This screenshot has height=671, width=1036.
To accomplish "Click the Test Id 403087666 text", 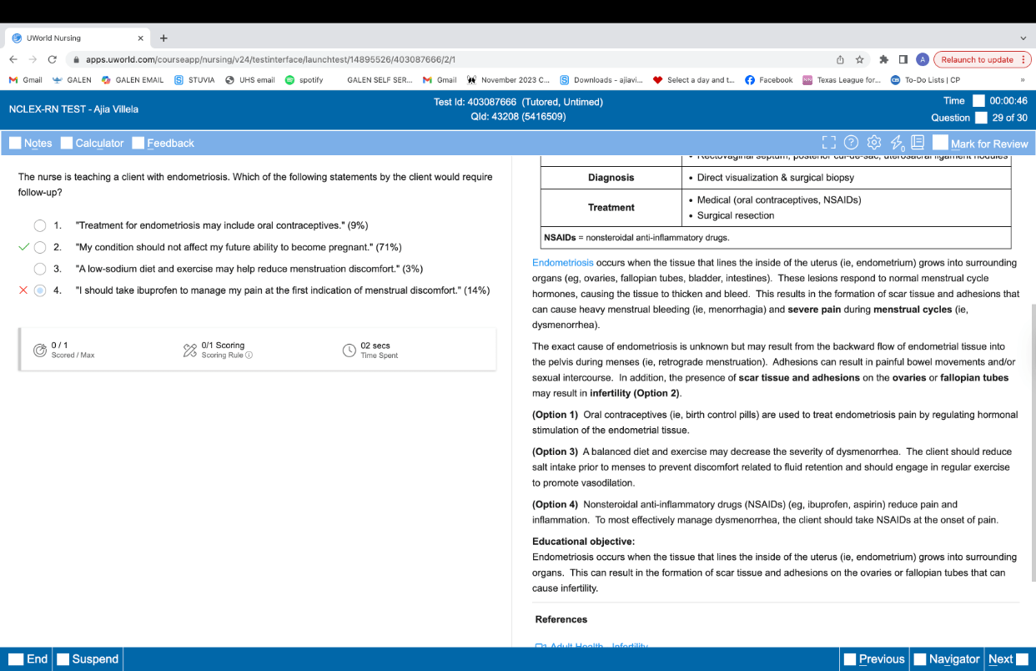I will point(518,102).
